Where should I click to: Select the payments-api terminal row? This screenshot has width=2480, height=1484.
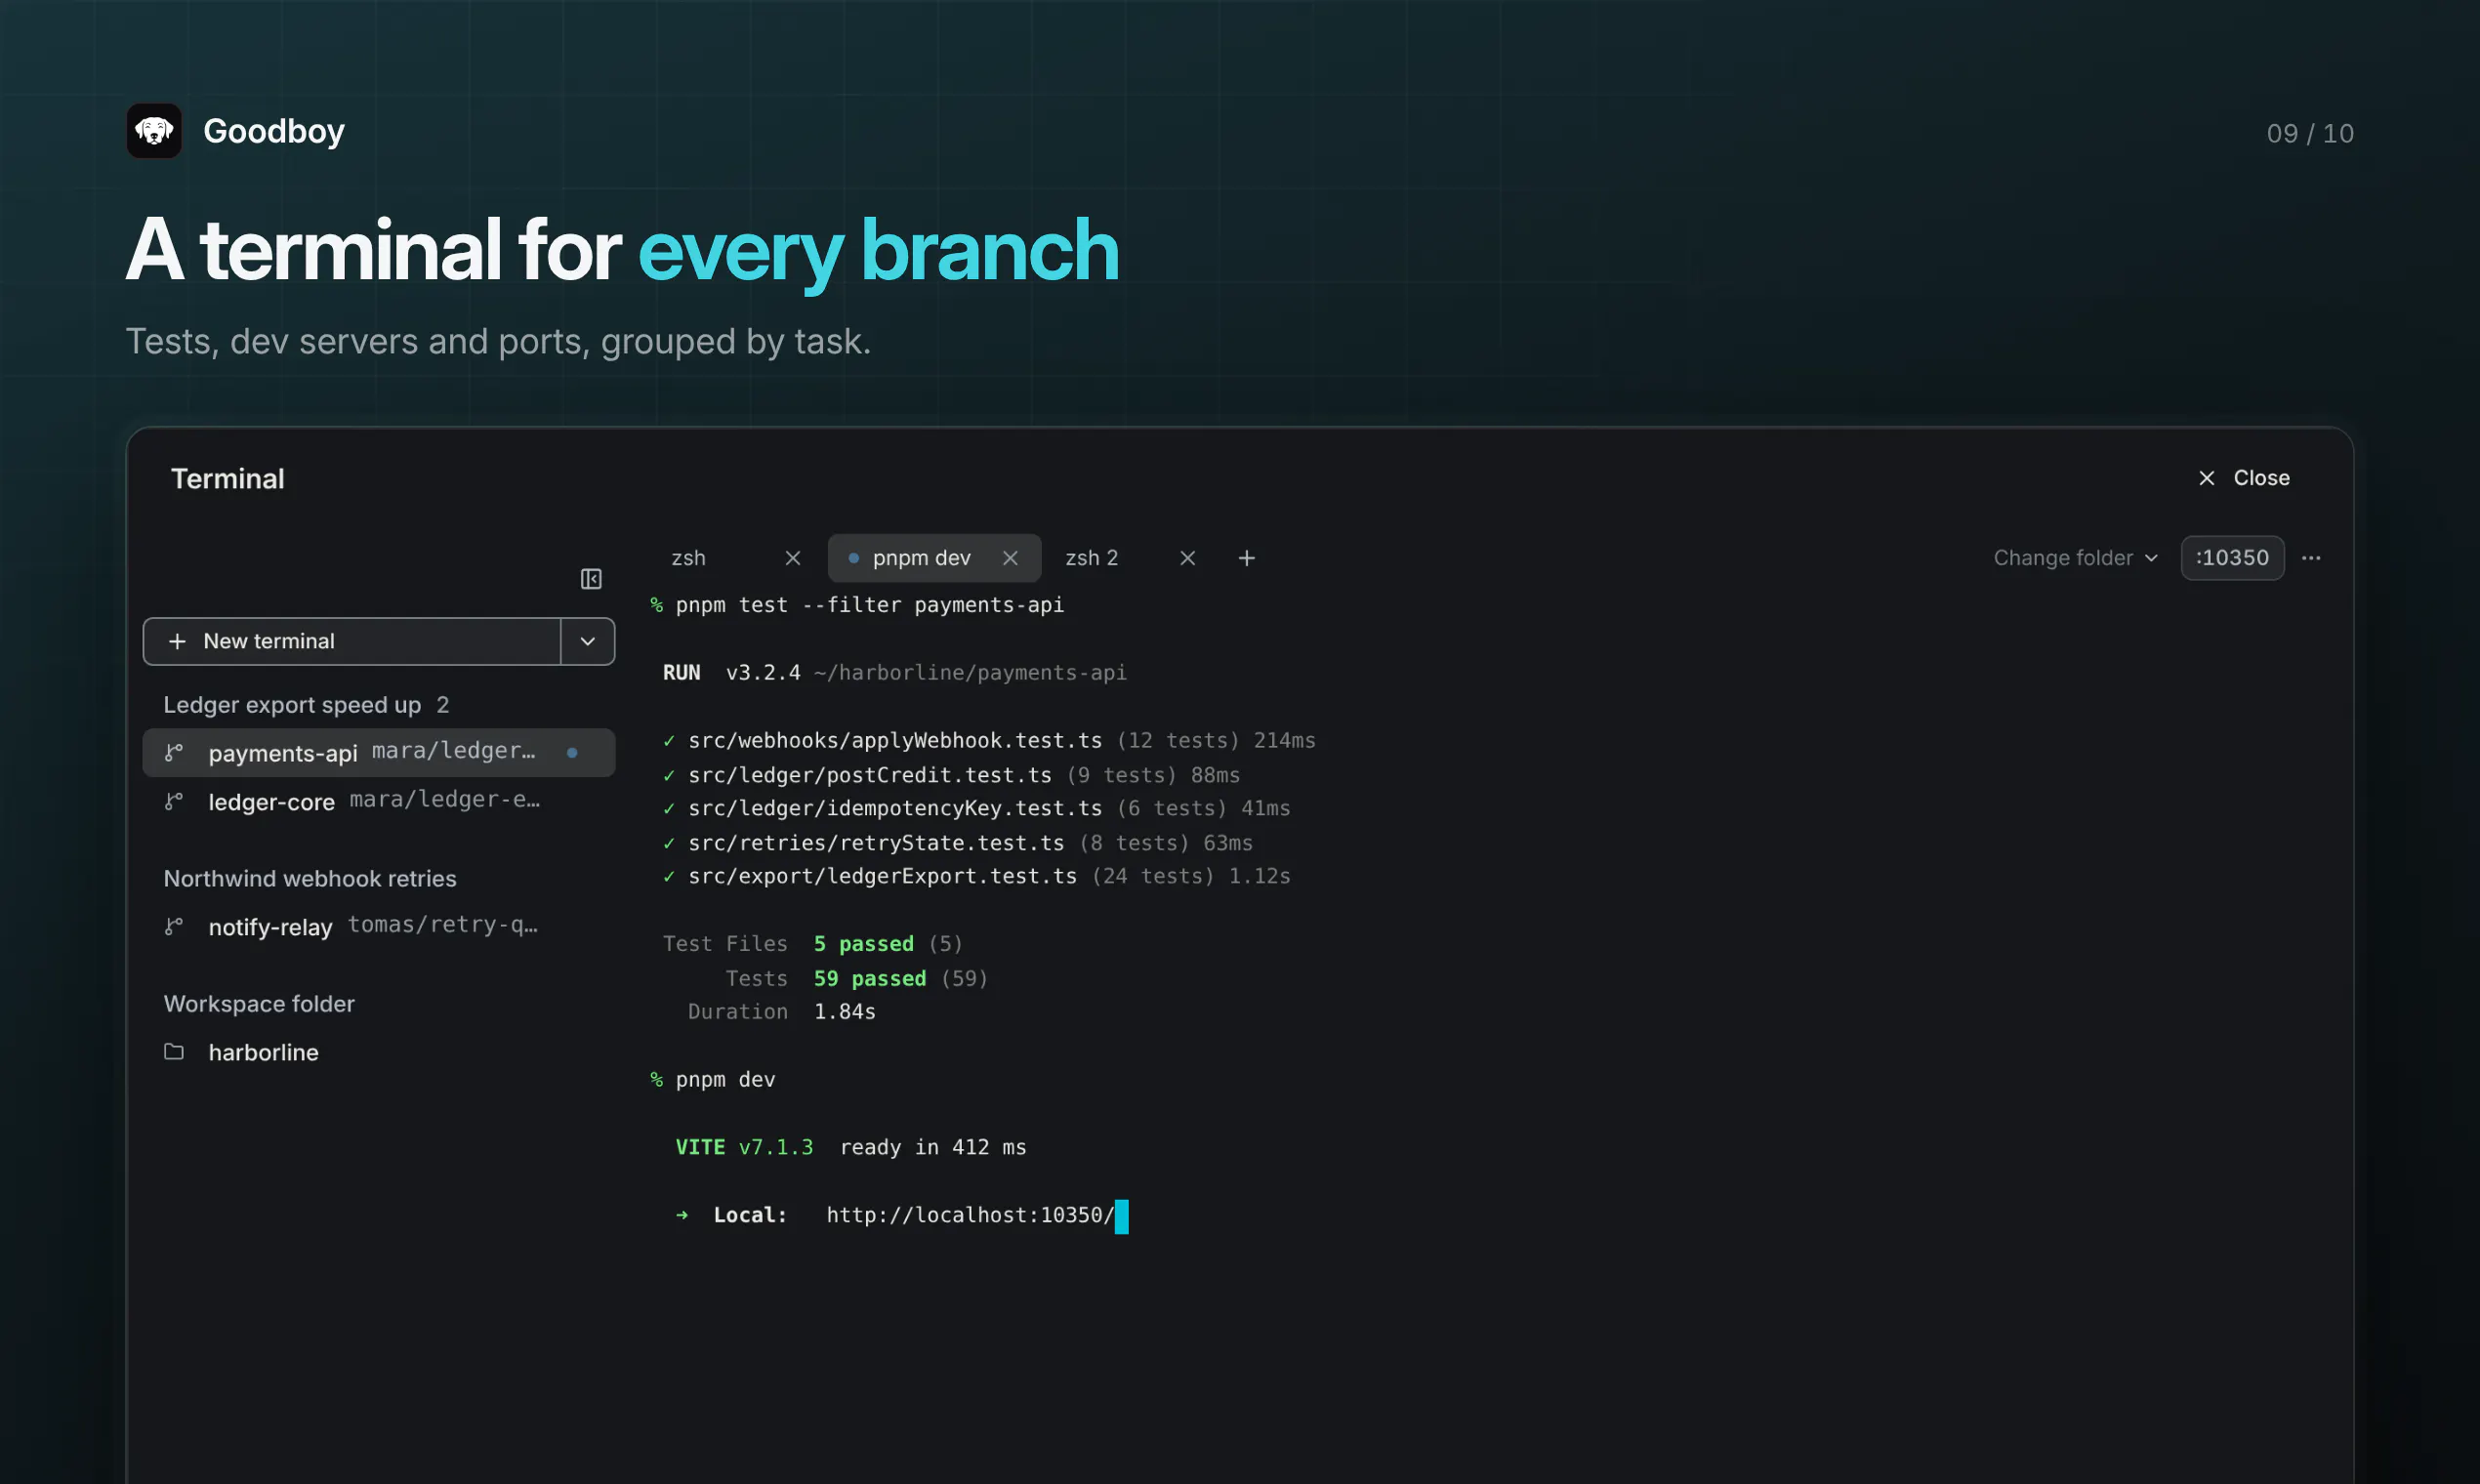[379, 753]
